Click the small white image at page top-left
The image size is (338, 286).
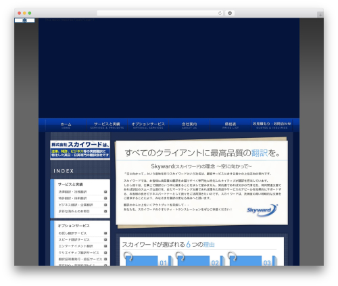(x=24, y=20)
